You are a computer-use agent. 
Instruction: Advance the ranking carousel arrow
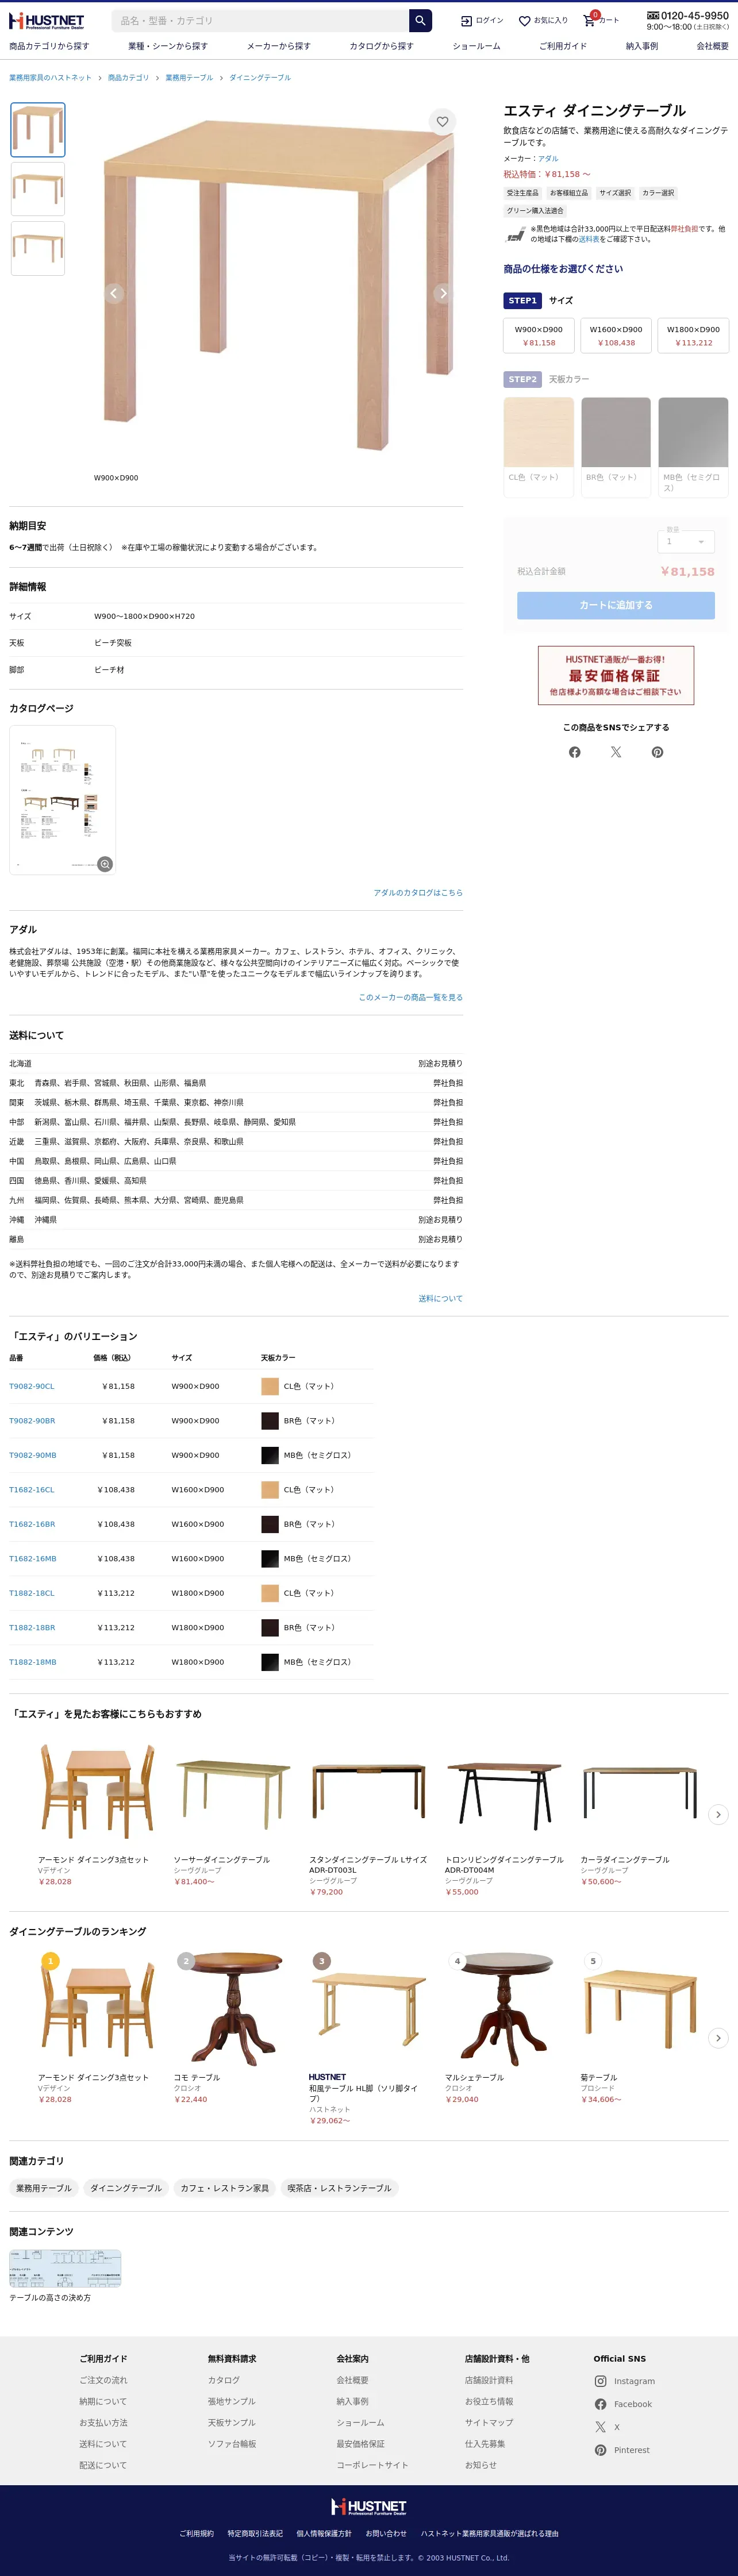(x=718, y=2037)
